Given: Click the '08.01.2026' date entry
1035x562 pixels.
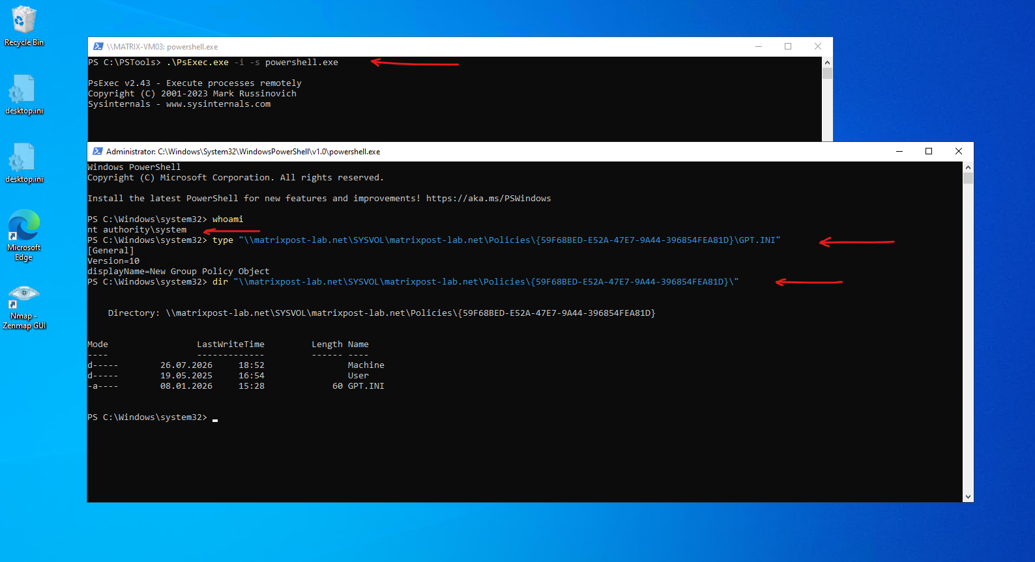Looking at the screenshot, I should 186,386.
